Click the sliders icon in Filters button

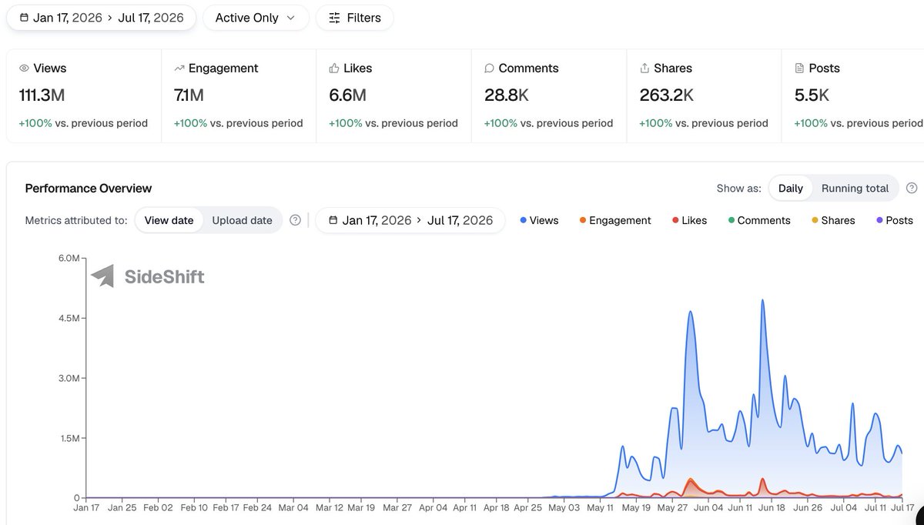pyautogui.click(x=334, y=18)
